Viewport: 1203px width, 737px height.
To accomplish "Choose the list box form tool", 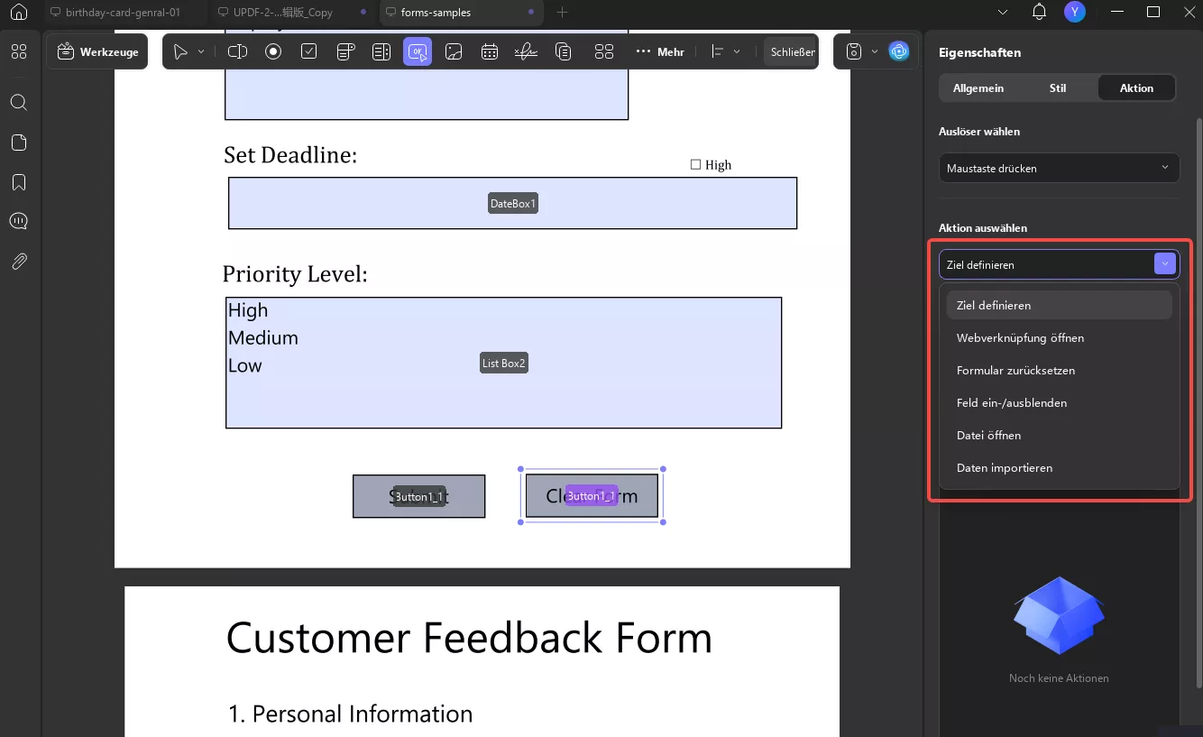I will tap(381, 51).
